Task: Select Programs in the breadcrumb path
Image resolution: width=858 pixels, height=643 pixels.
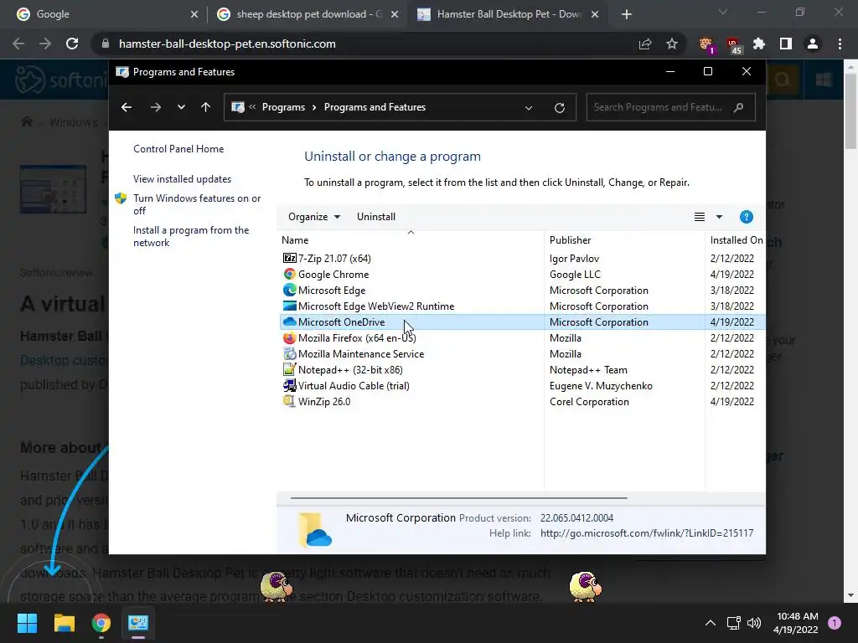Action: coord(283,107)
